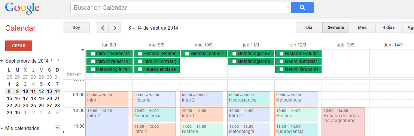Viewport: 414px width, 136px height.
Task: Go to the next week arrow
Action: pos(115,28)
